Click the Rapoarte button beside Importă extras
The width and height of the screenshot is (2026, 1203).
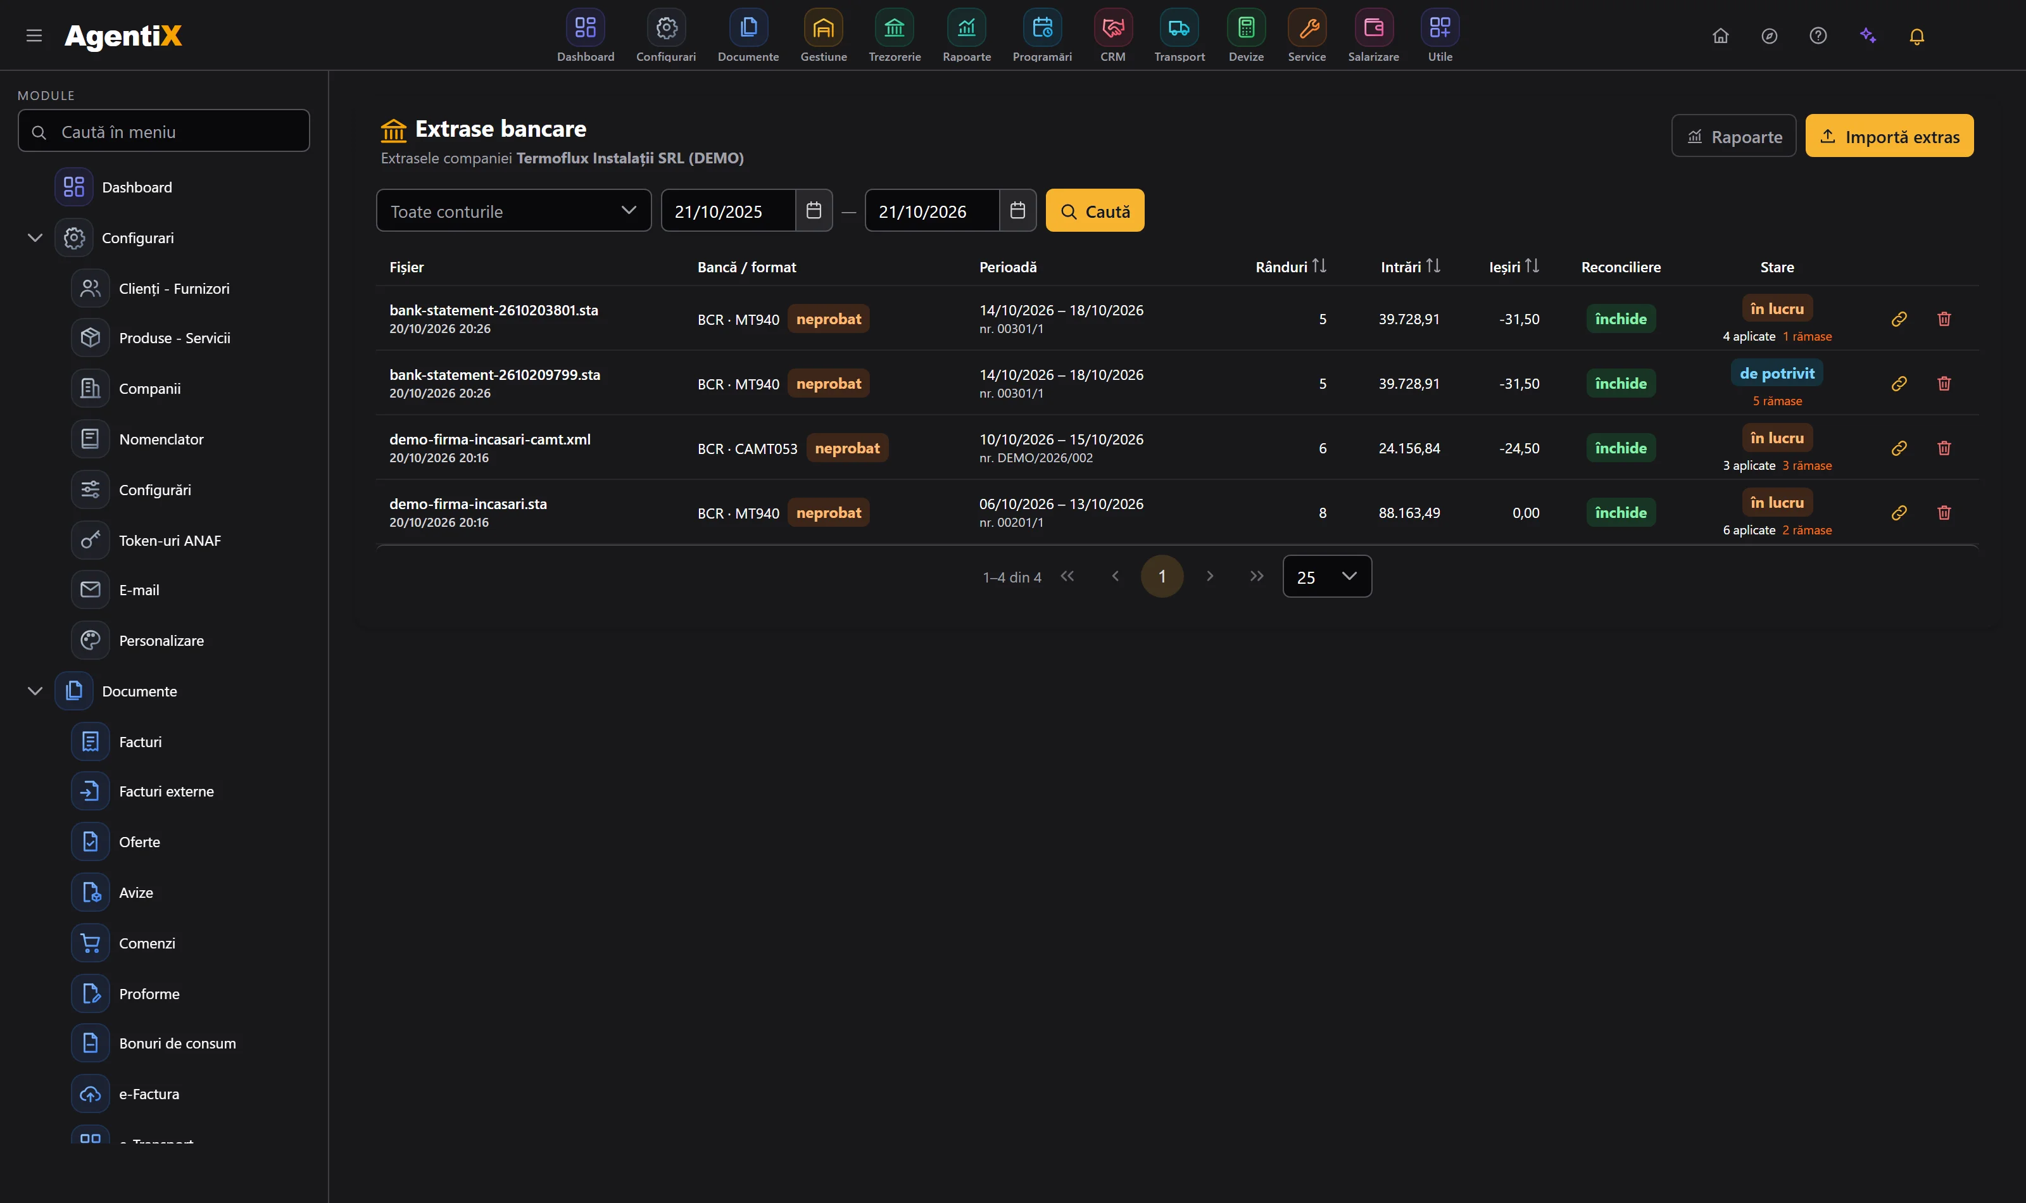point(1733,135)
